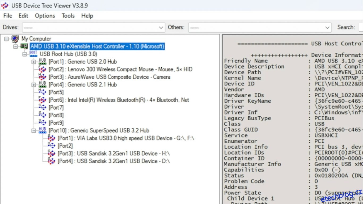Open the Others dropdown list
The width and height of the screenshot is (363, 204).
327,27
